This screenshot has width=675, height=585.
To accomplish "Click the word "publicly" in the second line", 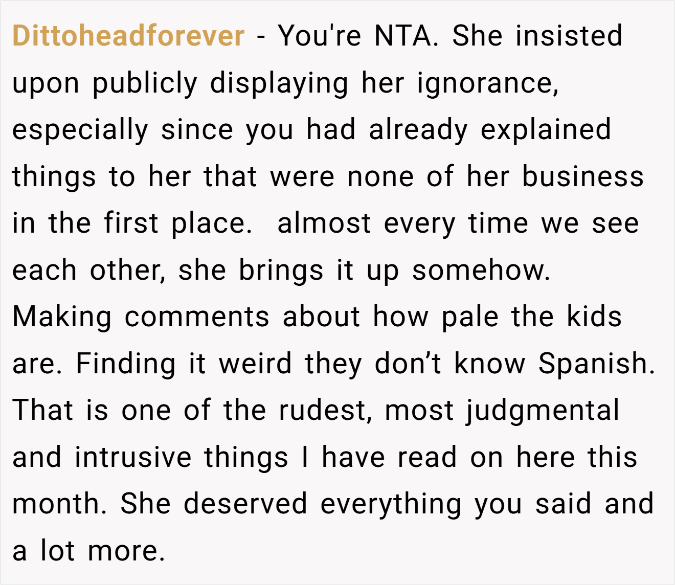I will click(145, 83).
